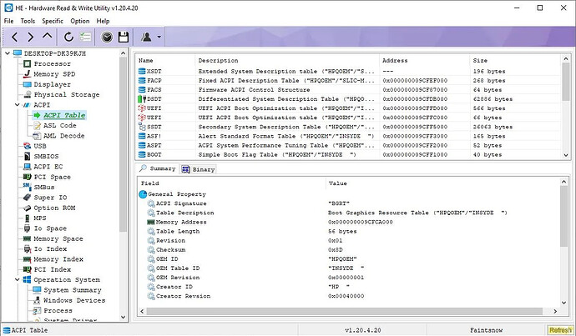
Task: Select AML Decode under ACPI
Action: [64, 136]
